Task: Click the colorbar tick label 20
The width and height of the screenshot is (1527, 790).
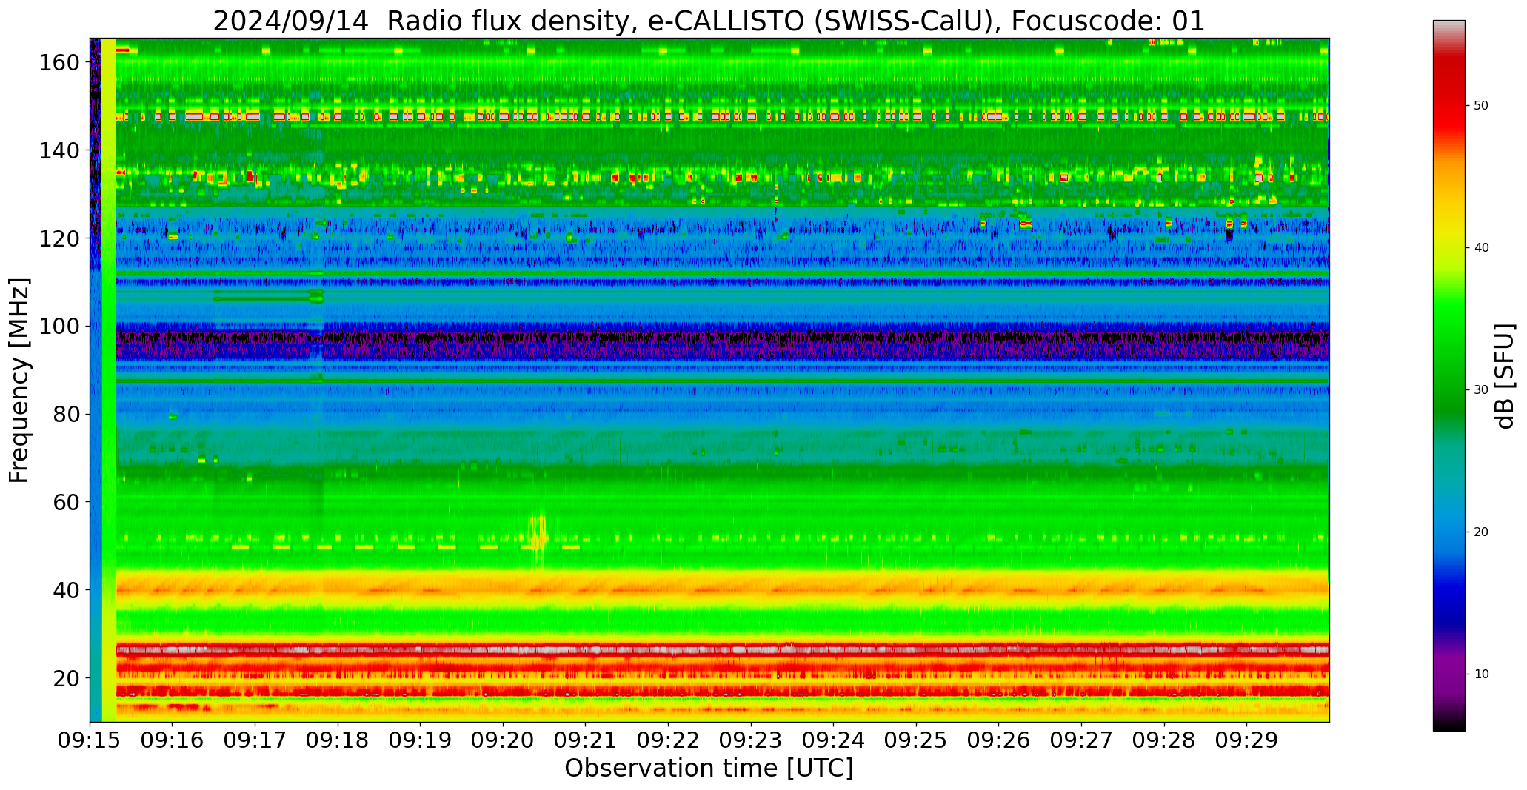Action: pos(1481,532)
